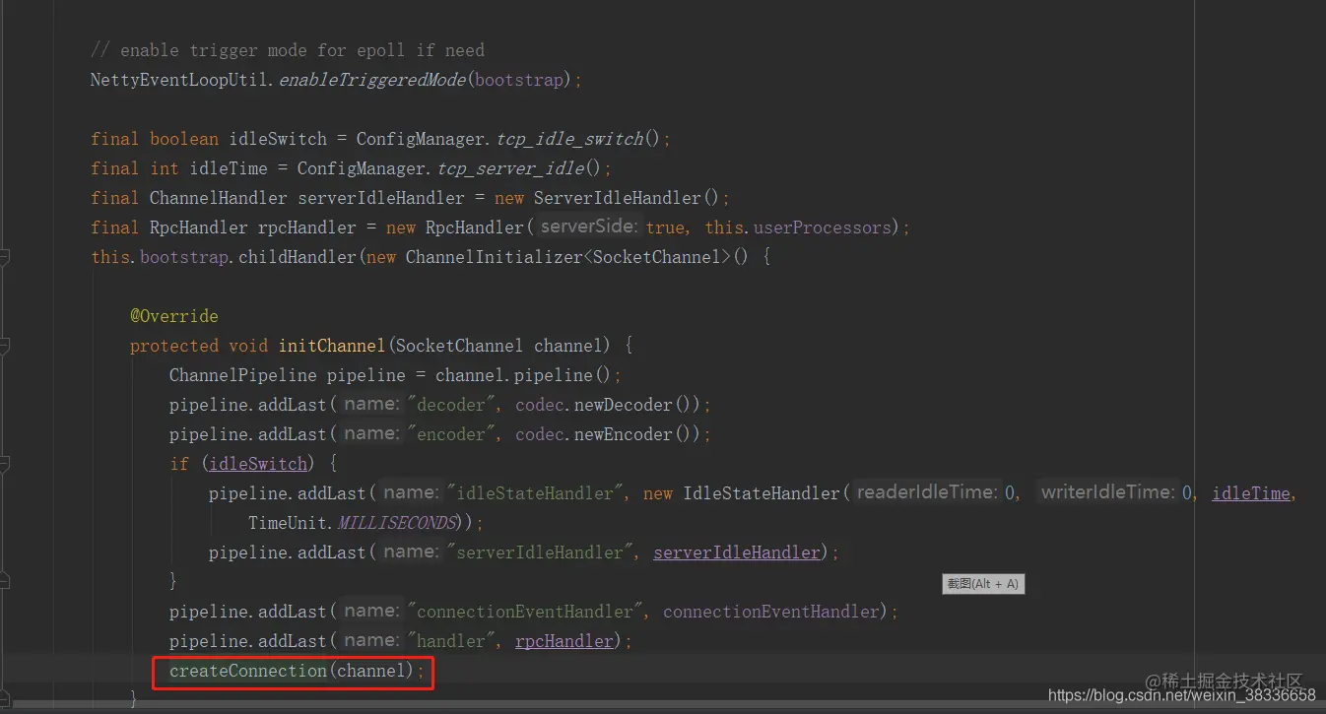Screen dimensions: 1326x714
Task: Click the serverSide: parameter hint
Action: [590, 227]
